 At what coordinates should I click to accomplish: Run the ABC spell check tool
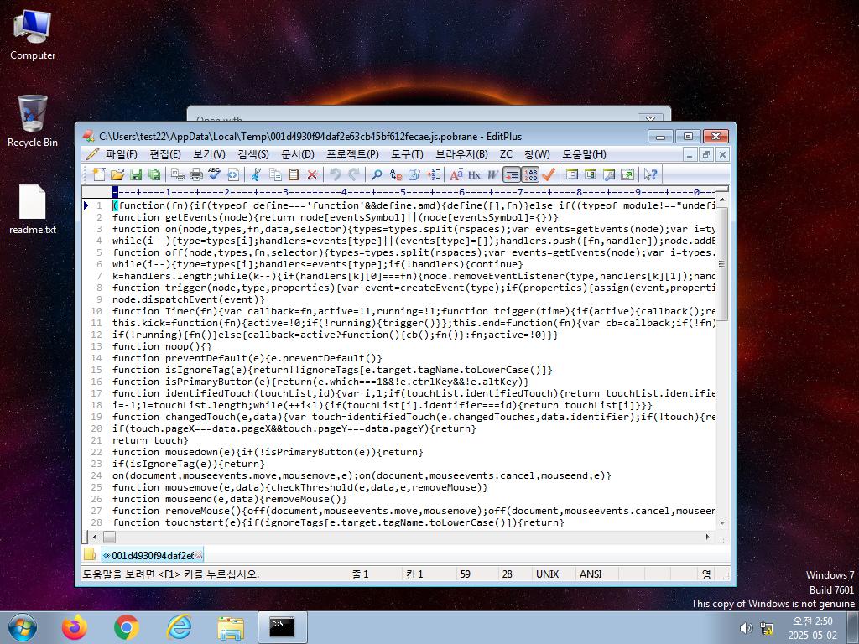click(215, 174)
